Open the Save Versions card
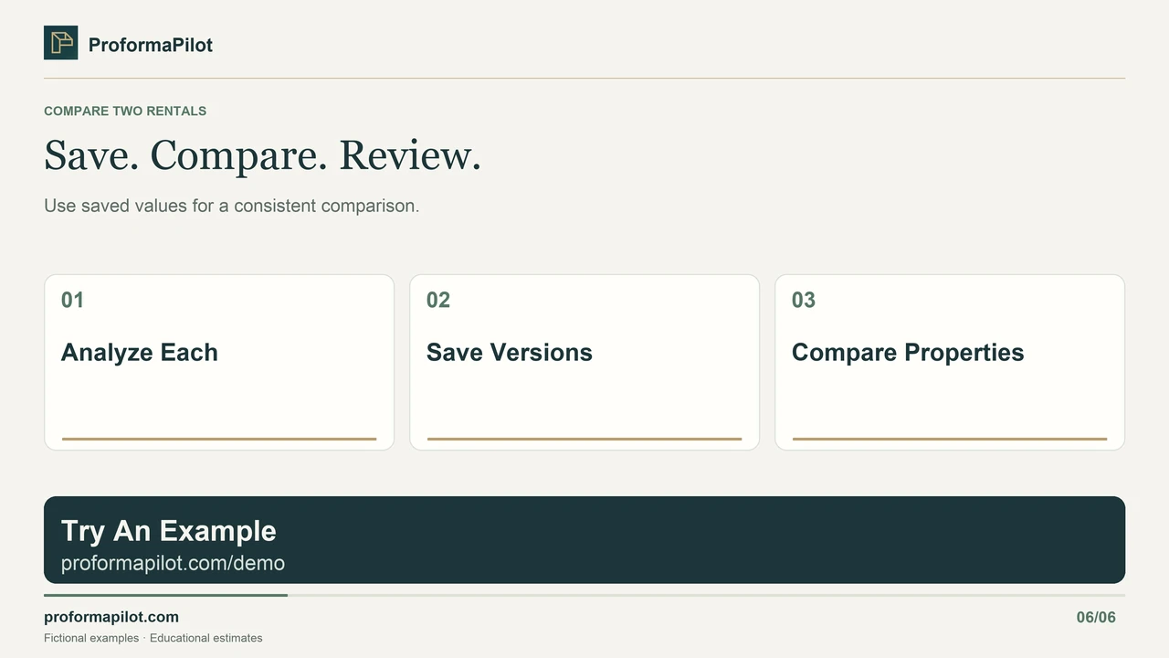The image size is (1169, 658). coord(584,363)
